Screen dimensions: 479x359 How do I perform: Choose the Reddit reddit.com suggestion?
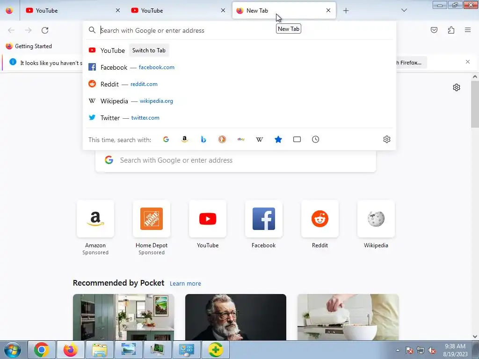(x=239, y=84)
